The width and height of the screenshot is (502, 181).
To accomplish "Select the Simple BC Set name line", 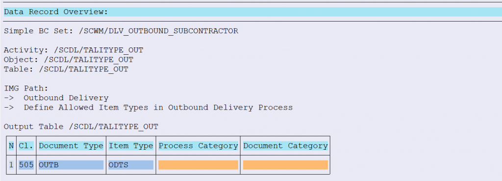I will coord(121,31).
